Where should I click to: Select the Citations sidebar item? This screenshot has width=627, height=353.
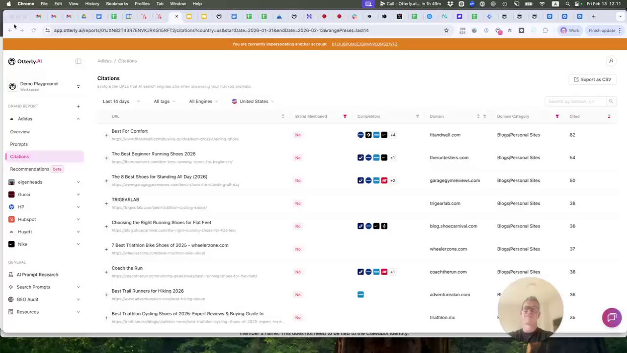tap(46, 156)
